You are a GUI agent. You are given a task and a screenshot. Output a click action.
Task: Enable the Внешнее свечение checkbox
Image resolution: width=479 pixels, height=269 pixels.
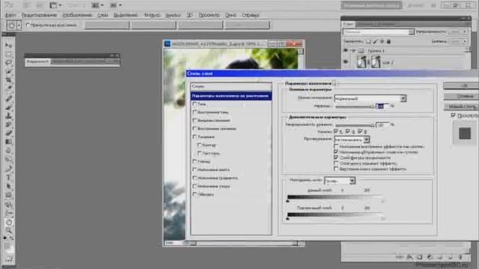(x=195, y=120)
